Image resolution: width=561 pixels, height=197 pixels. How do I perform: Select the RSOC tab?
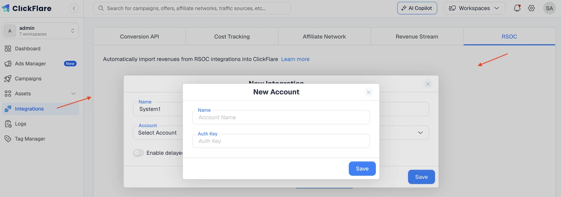click(509, 36)
